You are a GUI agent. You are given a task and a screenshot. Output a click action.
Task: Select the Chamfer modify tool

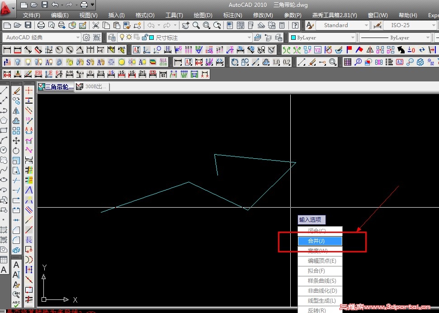16,230
